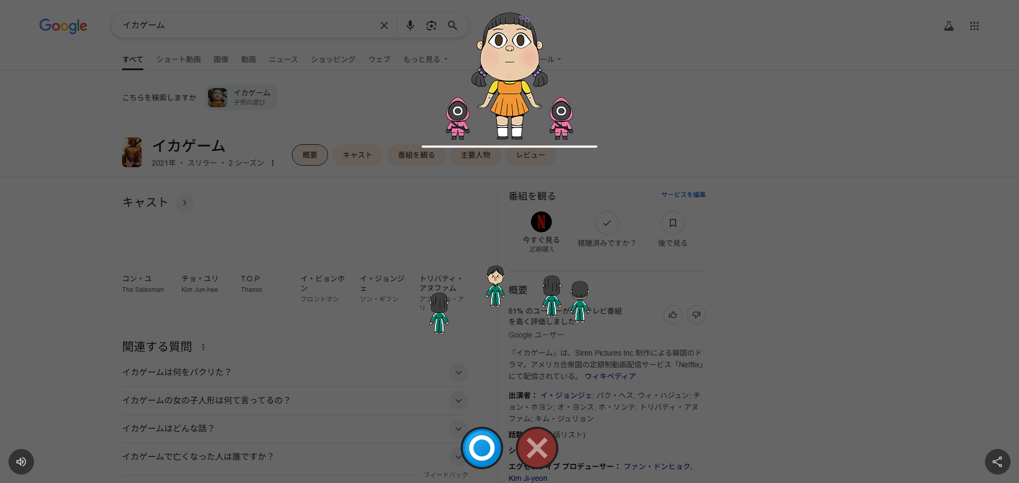Image resolution: width=1019 pixels, height=483 pixels.
Task: Select the すべて tab
Action: 133,59
